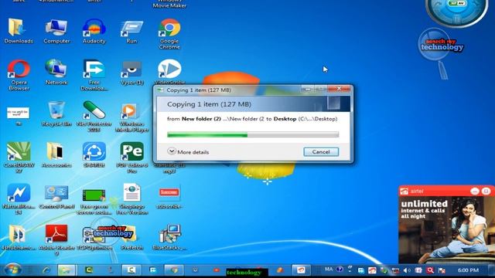This screenshot has width=495, height=278.
Task: Minimize the airtel popup window
Action: (474, 191)
